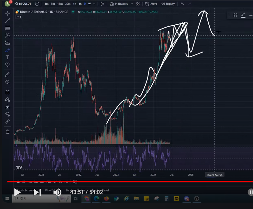Select the 4h timeframe
This screenshot has width=253, height=209.
tap(80, 4)
